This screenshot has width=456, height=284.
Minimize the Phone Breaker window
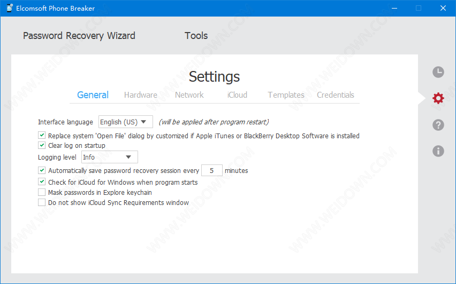coord(394,8)
